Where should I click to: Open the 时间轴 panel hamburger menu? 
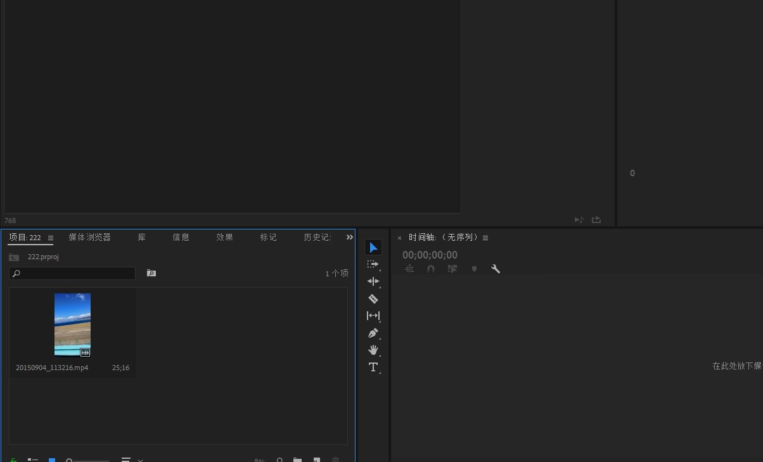(x=485, y=238)
